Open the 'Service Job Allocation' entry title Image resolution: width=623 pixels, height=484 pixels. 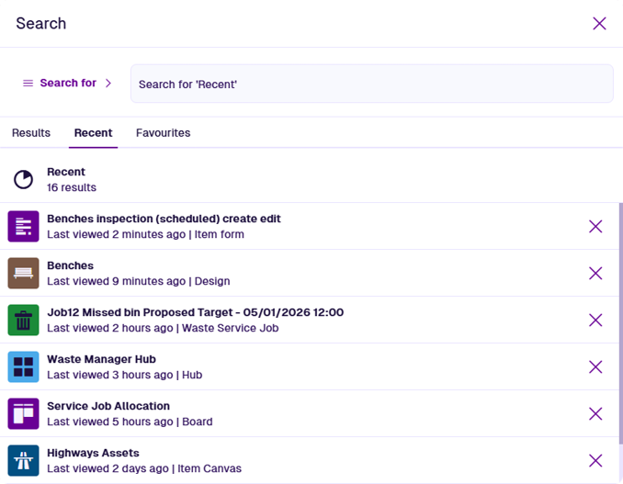[x=108, y=406]
